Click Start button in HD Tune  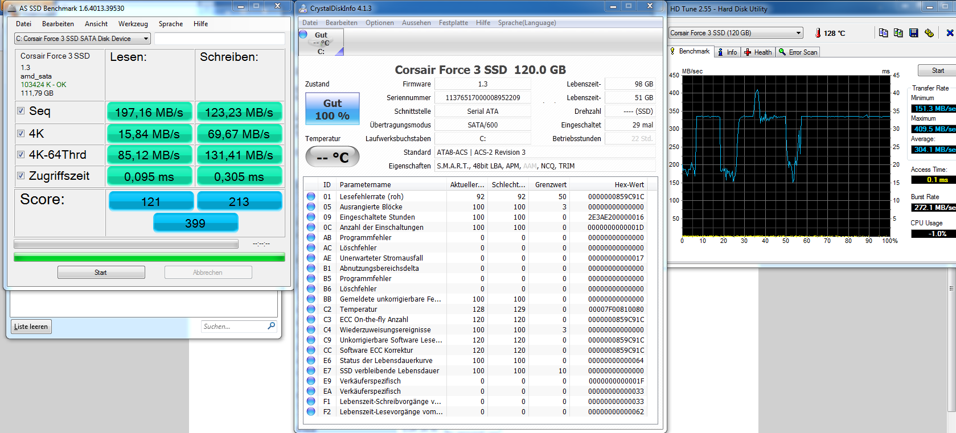937,71
